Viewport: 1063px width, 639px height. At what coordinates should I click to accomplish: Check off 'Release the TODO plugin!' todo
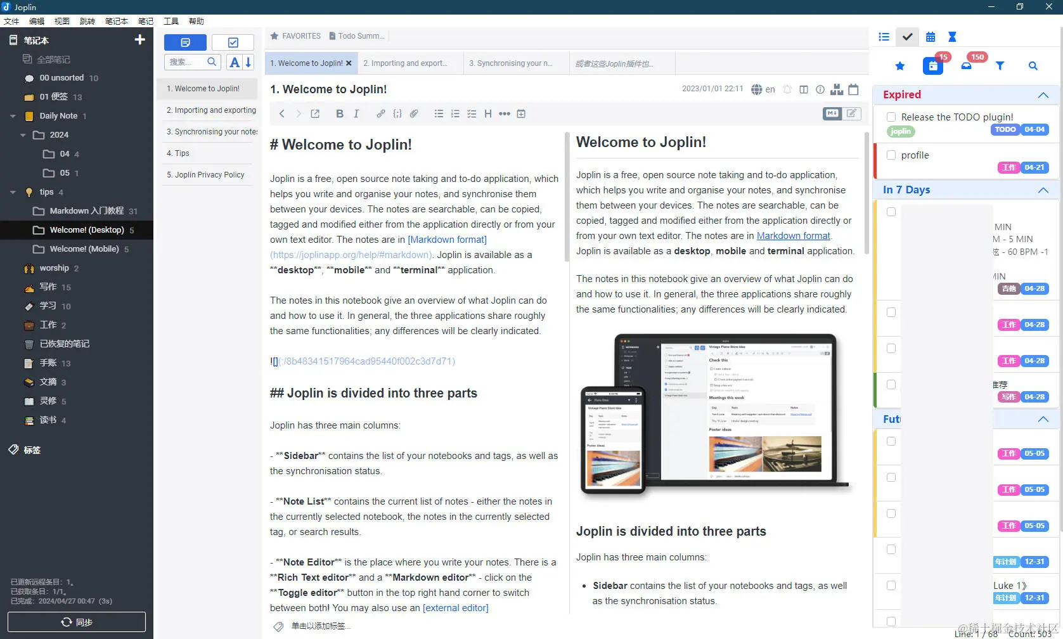tap(891, 117)
